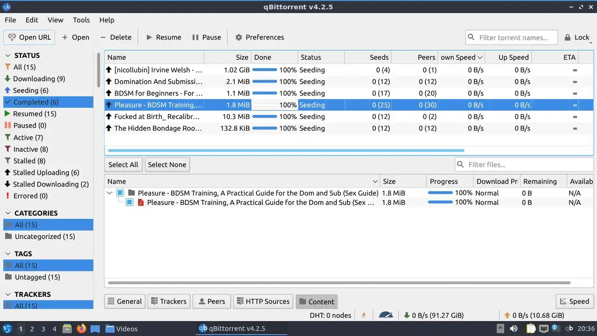Image resolution: width=597 pixels, height=336 pixels.
Task: Sort torrents by the ETA column header
Action: click(555, 57)
